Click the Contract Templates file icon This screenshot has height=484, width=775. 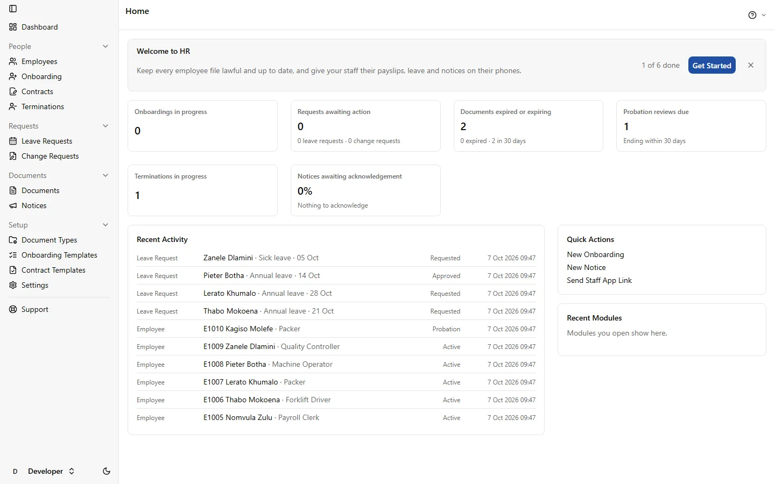(x=13, y=270)
